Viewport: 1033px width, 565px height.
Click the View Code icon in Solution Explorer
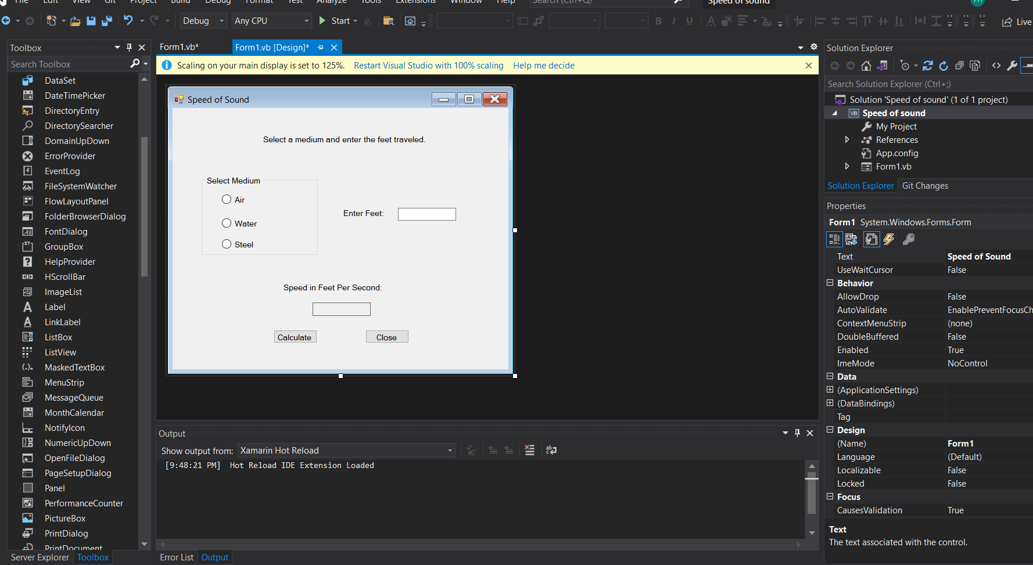point(996,66)
